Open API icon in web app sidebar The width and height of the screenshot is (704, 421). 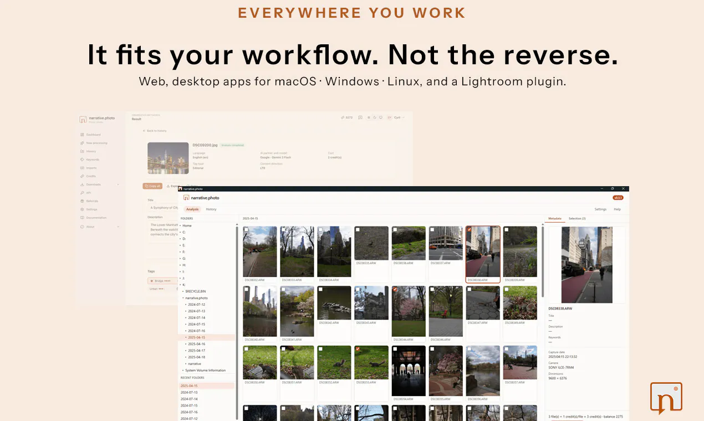[82, 193]
